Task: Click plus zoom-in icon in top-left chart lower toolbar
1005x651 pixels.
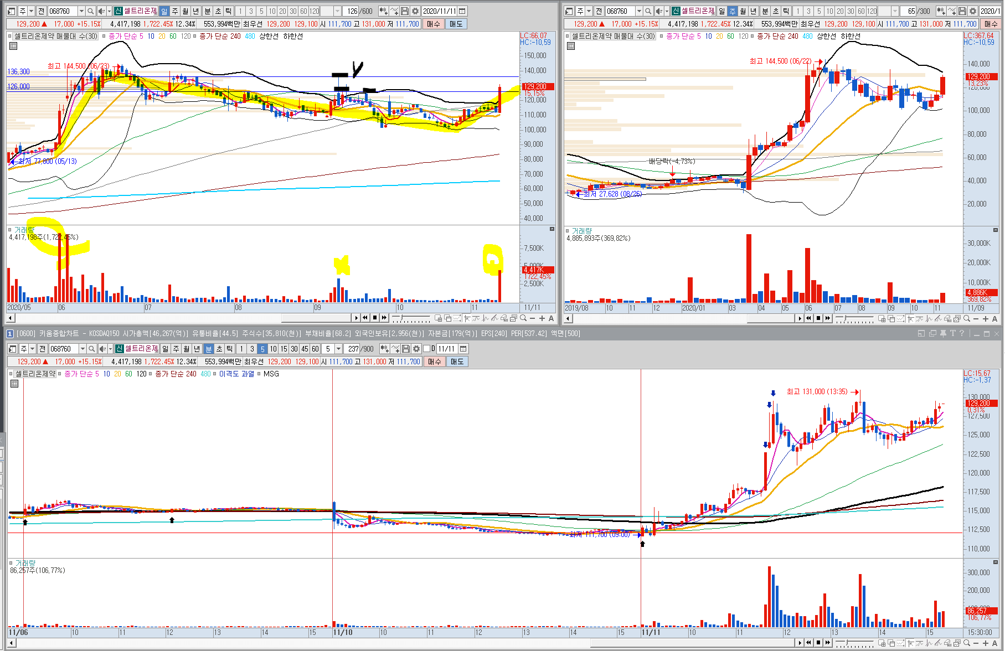Action: click(x=542, y=318)
